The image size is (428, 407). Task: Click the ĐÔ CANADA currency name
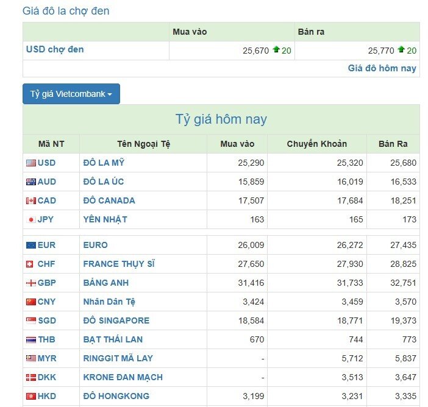tap(109, 201)
